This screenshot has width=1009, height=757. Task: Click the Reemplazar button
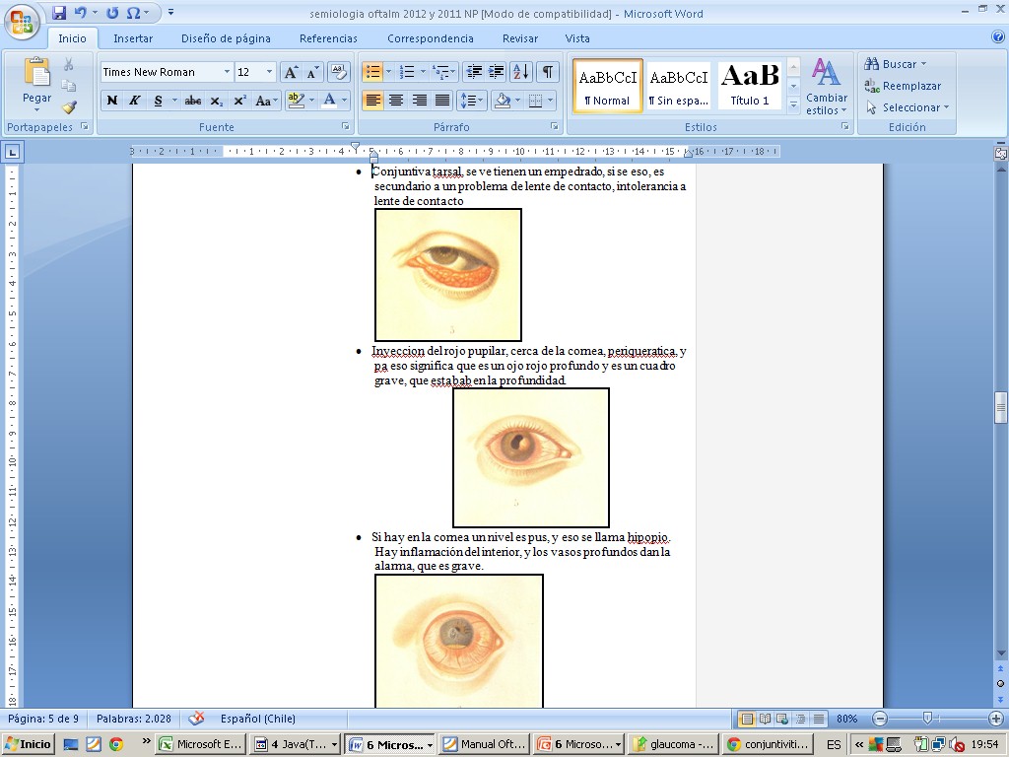903,86
